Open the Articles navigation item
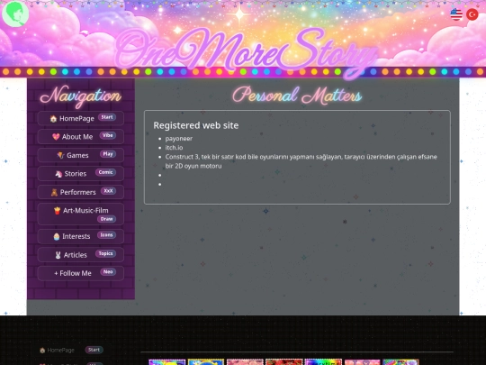Viewport: 486px width, 365px height. (81, 254)
